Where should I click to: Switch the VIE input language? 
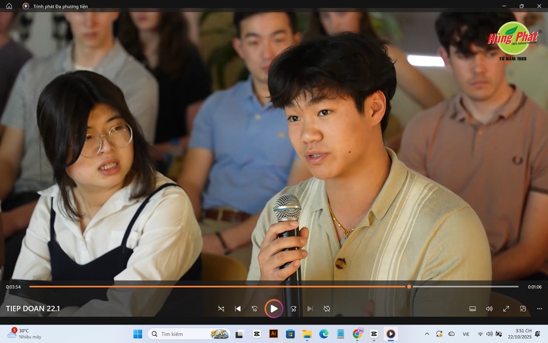point(466,334)
